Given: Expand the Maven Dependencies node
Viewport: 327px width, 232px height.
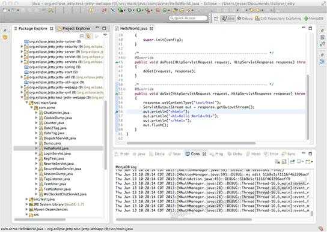Looking at the screenshot, I should click(x=26, y=209).
